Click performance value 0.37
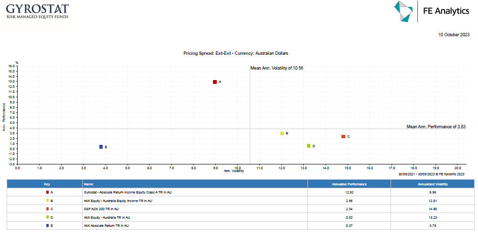This screenshot has width=478, height=234. (350, 225)
